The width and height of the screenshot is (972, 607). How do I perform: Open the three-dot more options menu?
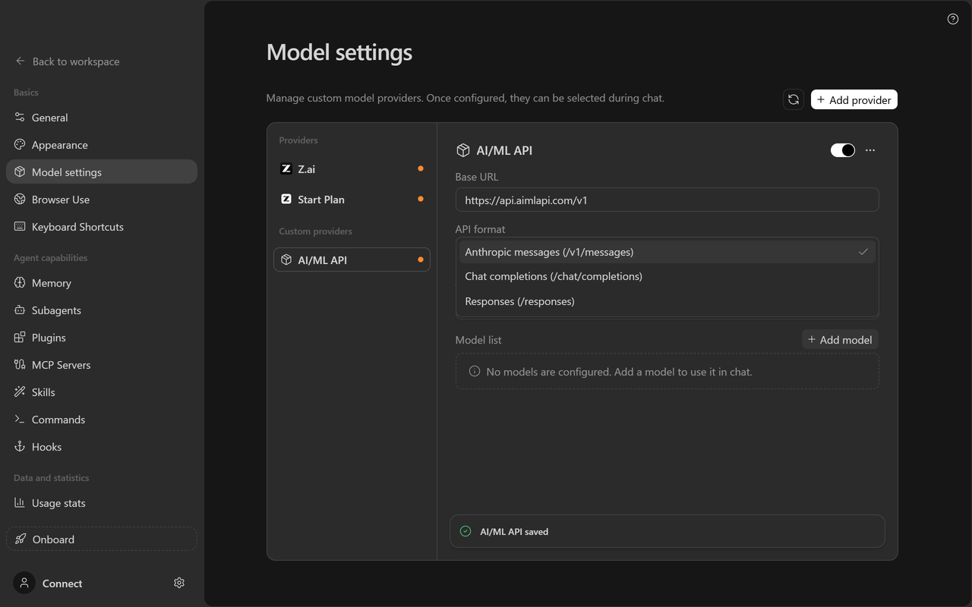[x=870, y=150]
